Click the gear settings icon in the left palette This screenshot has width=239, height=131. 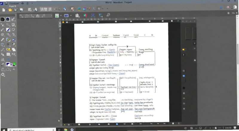(x=3, y=75)
